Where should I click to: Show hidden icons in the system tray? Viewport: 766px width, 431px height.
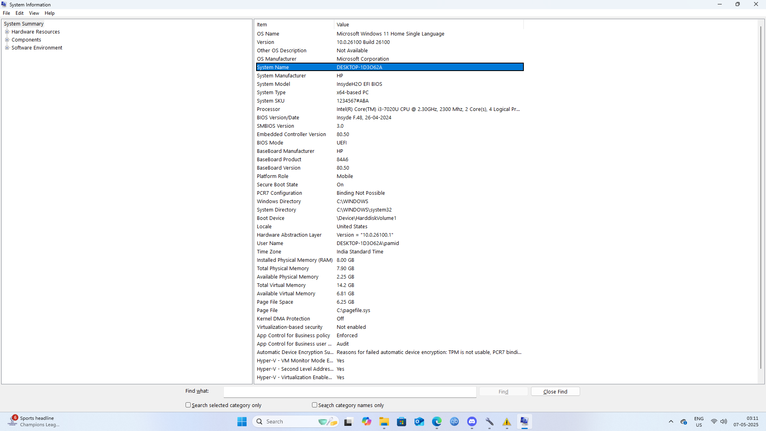(671, 421)
